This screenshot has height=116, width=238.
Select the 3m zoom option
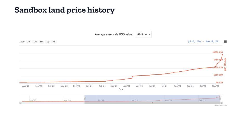pos(41,42)
